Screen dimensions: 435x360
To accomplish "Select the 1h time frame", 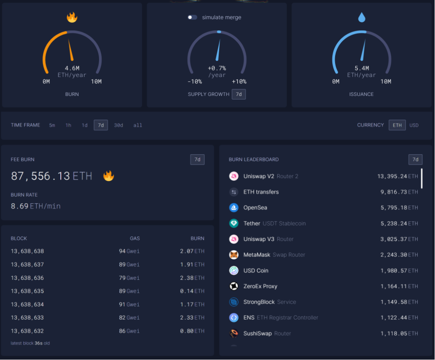I will click(x=68, y=125).
